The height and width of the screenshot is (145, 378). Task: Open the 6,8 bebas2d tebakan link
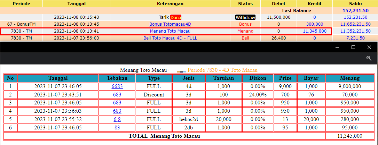pos(117,119)
